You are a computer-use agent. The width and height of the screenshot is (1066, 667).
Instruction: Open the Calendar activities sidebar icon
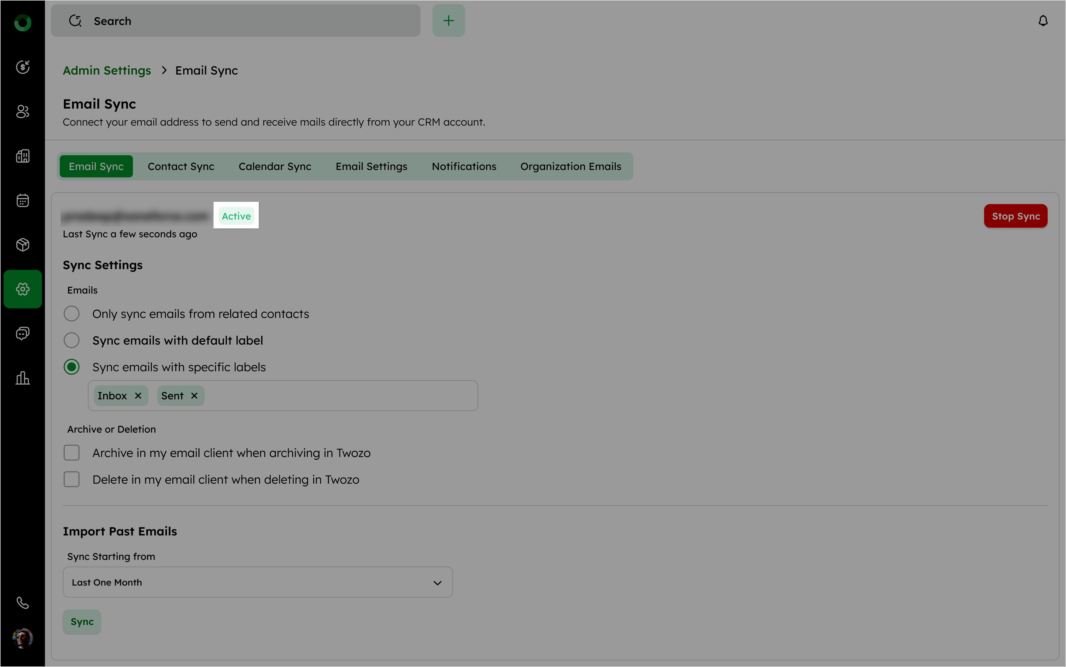23,201
